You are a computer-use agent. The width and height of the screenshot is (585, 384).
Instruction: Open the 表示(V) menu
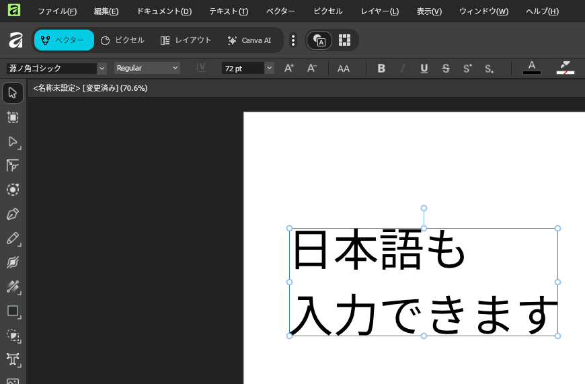(x=429, y=11)
